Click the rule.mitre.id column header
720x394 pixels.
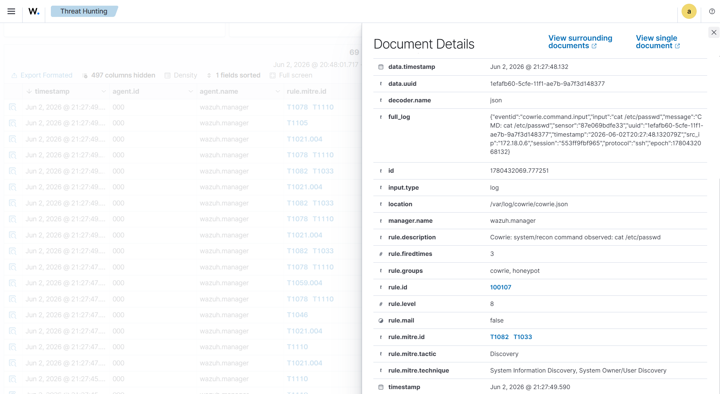(x=306, y=91)
